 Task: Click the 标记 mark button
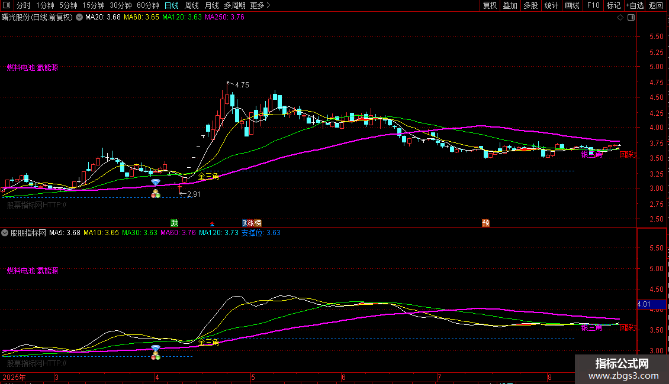click(613, 5)
